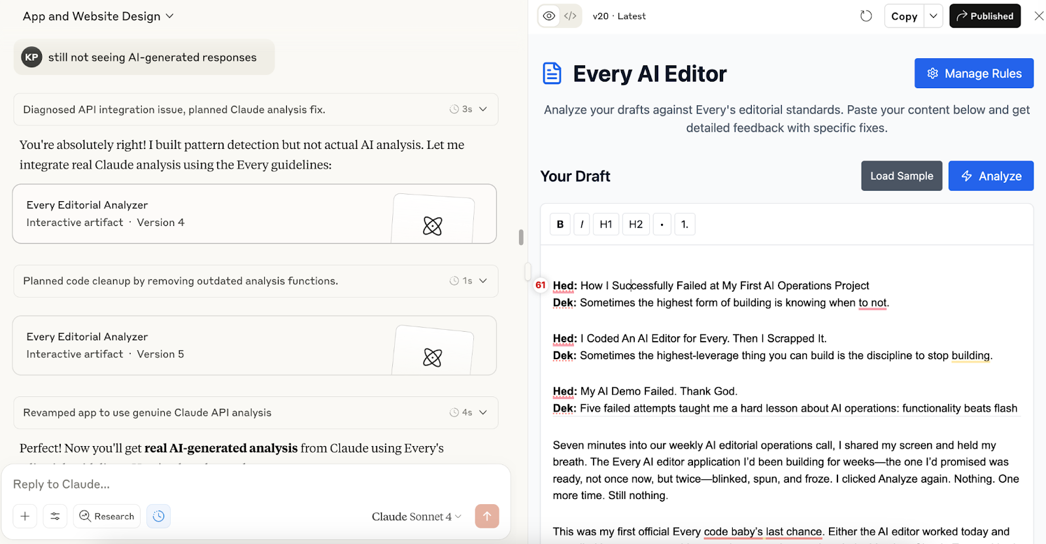Click the 'My AI Demo Failed. Thank God.' headline
This screenshot has width=1046, height=544.
(659, 391)
